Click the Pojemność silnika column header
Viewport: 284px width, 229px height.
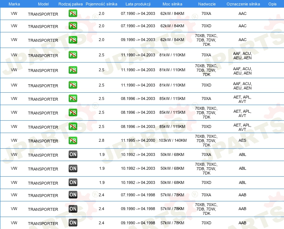(x=101, y=4)
